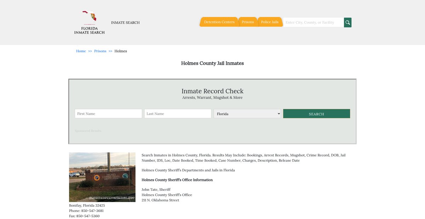Click the John Tate, Sheriff text

[156, 190]
